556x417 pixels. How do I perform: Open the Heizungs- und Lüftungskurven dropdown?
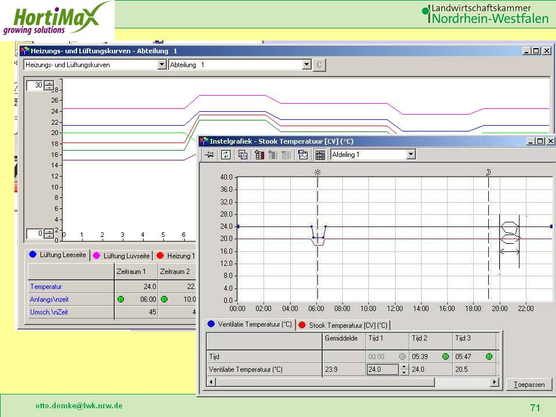pyautogui.click(x=162, y=65)
